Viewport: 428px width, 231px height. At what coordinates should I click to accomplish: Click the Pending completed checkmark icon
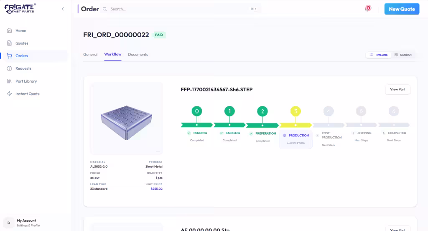189,133
